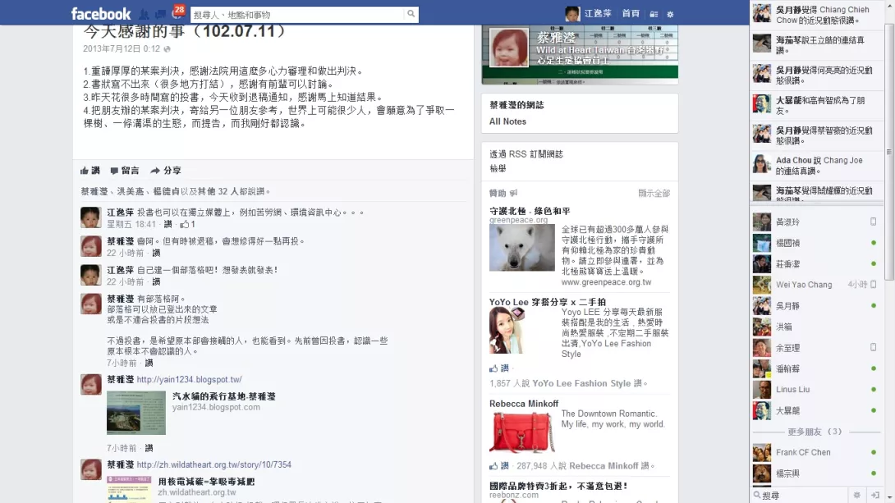This screenshot has height=503, width=895.
Task: Open ticker story 大暴龍和高有智成為了朋友
Action: tap(817, 105)
